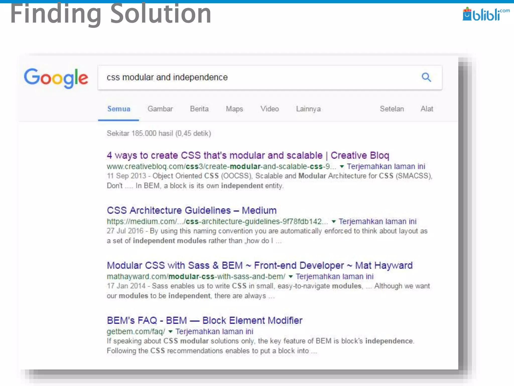Open the Alat tools menu
The width and height of the screenshot is (514, 386).
(x=427, y=109)
